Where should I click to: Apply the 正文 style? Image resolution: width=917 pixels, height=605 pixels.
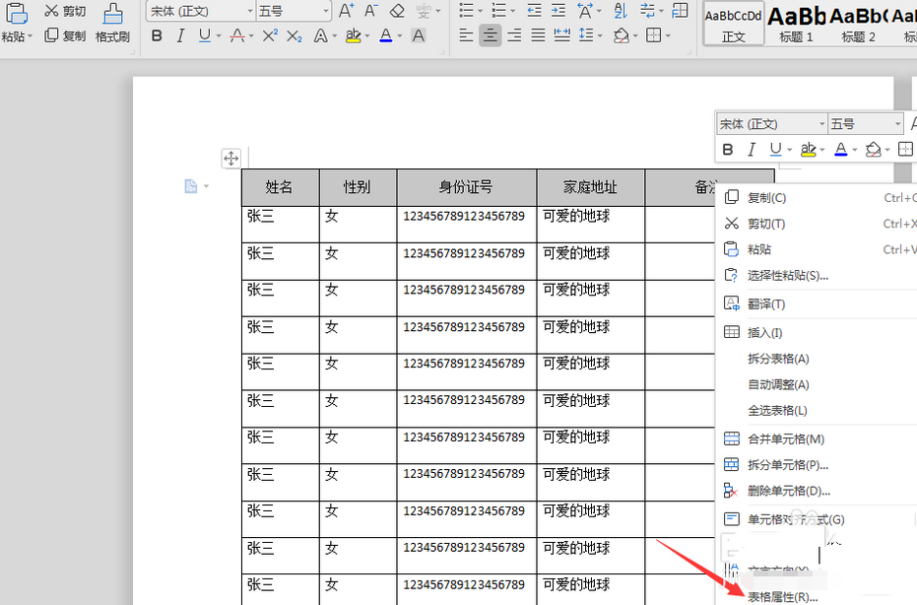[x=734, y=24]
